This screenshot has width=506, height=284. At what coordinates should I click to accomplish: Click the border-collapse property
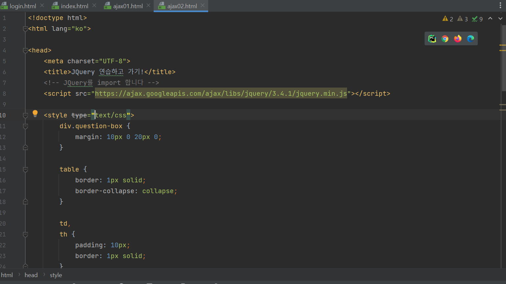point(105,191)
